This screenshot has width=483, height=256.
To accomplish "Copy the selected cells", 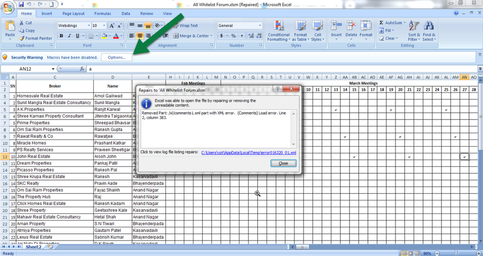I will tap(27, 30).
